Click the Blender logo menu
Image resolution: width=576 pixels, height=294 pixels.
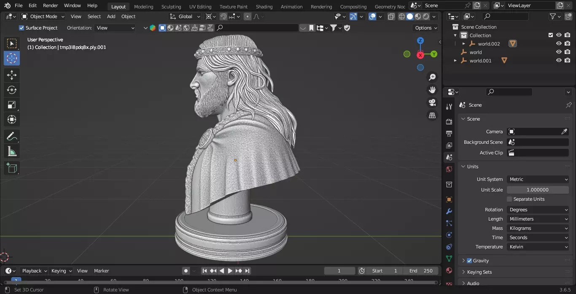[7, 5]
